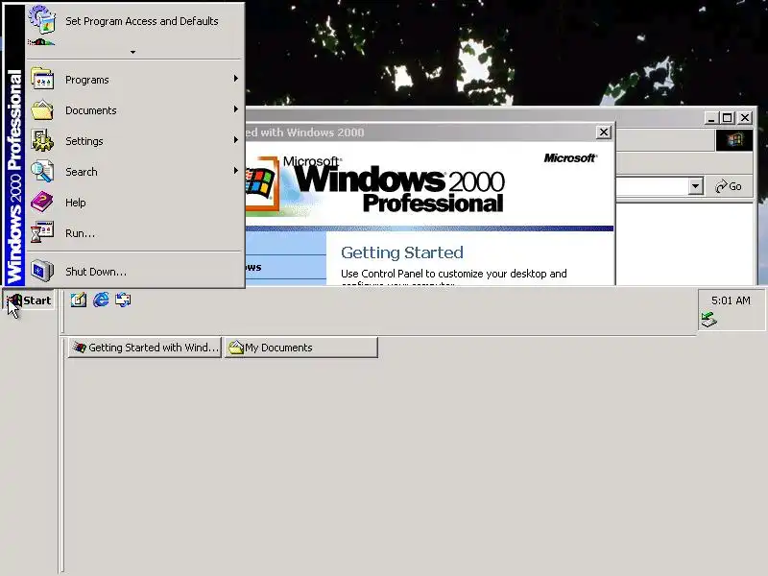Click the system tray network icon

coord(708,320)
